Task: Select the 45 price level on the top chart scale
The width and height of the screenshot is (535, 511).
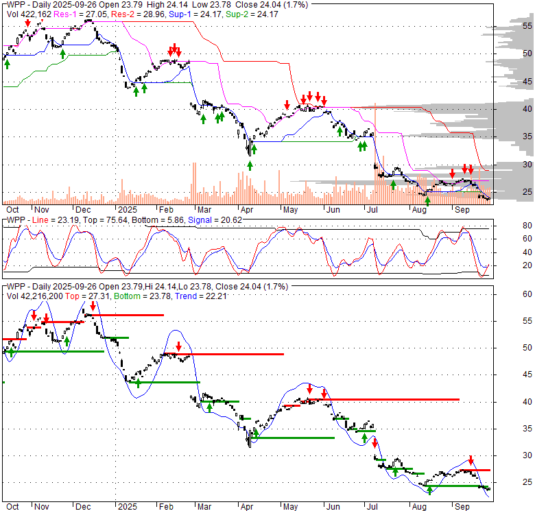Action: 527,81
